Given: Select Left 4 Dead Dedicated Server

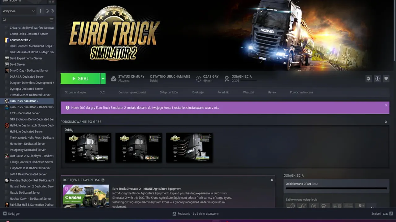Looking at the screenshot, I should pos(28,174).
